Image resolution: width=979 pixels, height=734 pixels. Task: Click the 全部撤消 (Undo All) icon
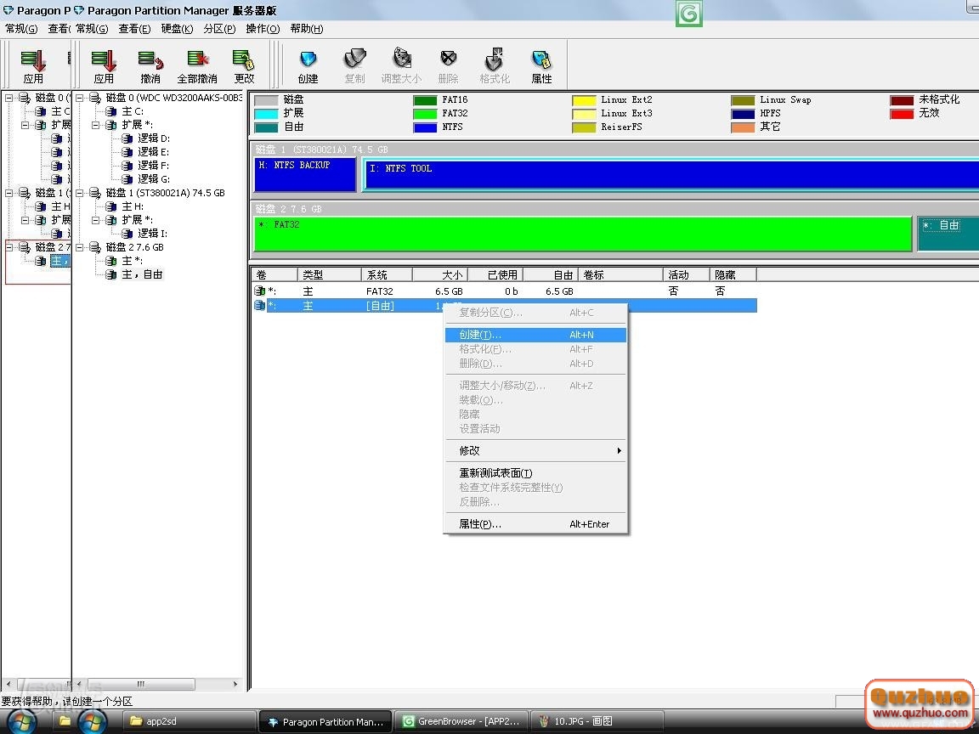click(x=197, y=65)
